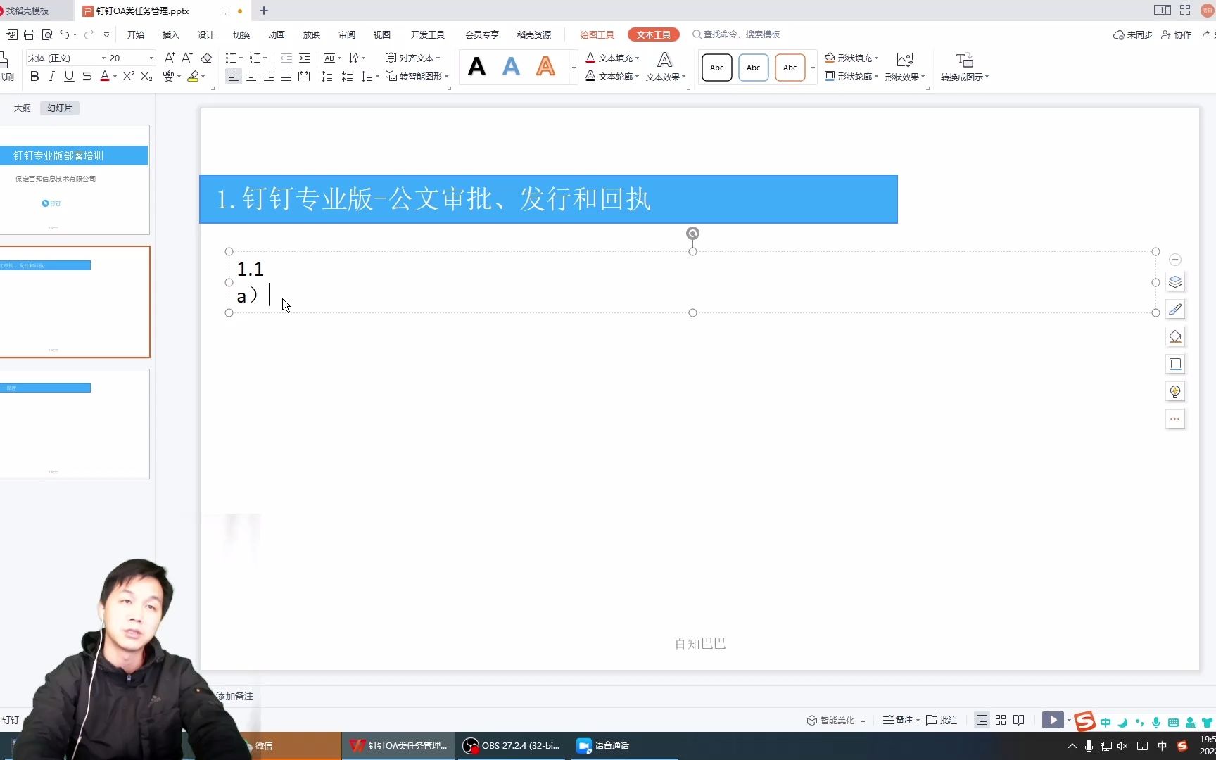Toggle justified text alignment
Viewport: 1216px width, 760px height.
coord(286,76)
